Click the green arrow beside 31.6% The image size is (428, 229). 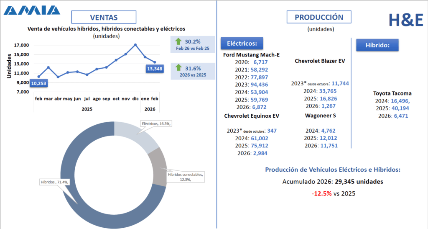point(178,68)
